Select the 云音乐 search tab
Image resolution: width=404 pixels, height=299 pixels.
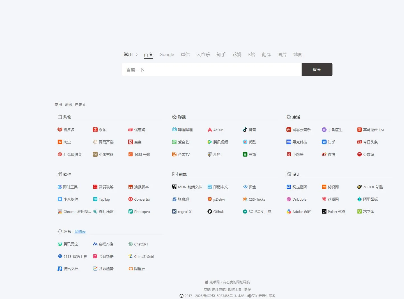pos(203,54)
